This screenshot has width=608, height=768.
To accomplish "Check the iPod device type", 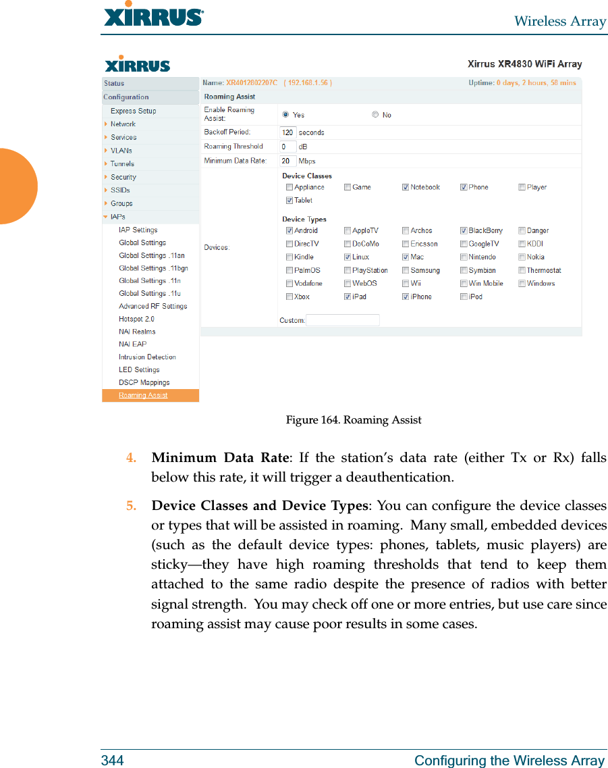I will 464,297.
